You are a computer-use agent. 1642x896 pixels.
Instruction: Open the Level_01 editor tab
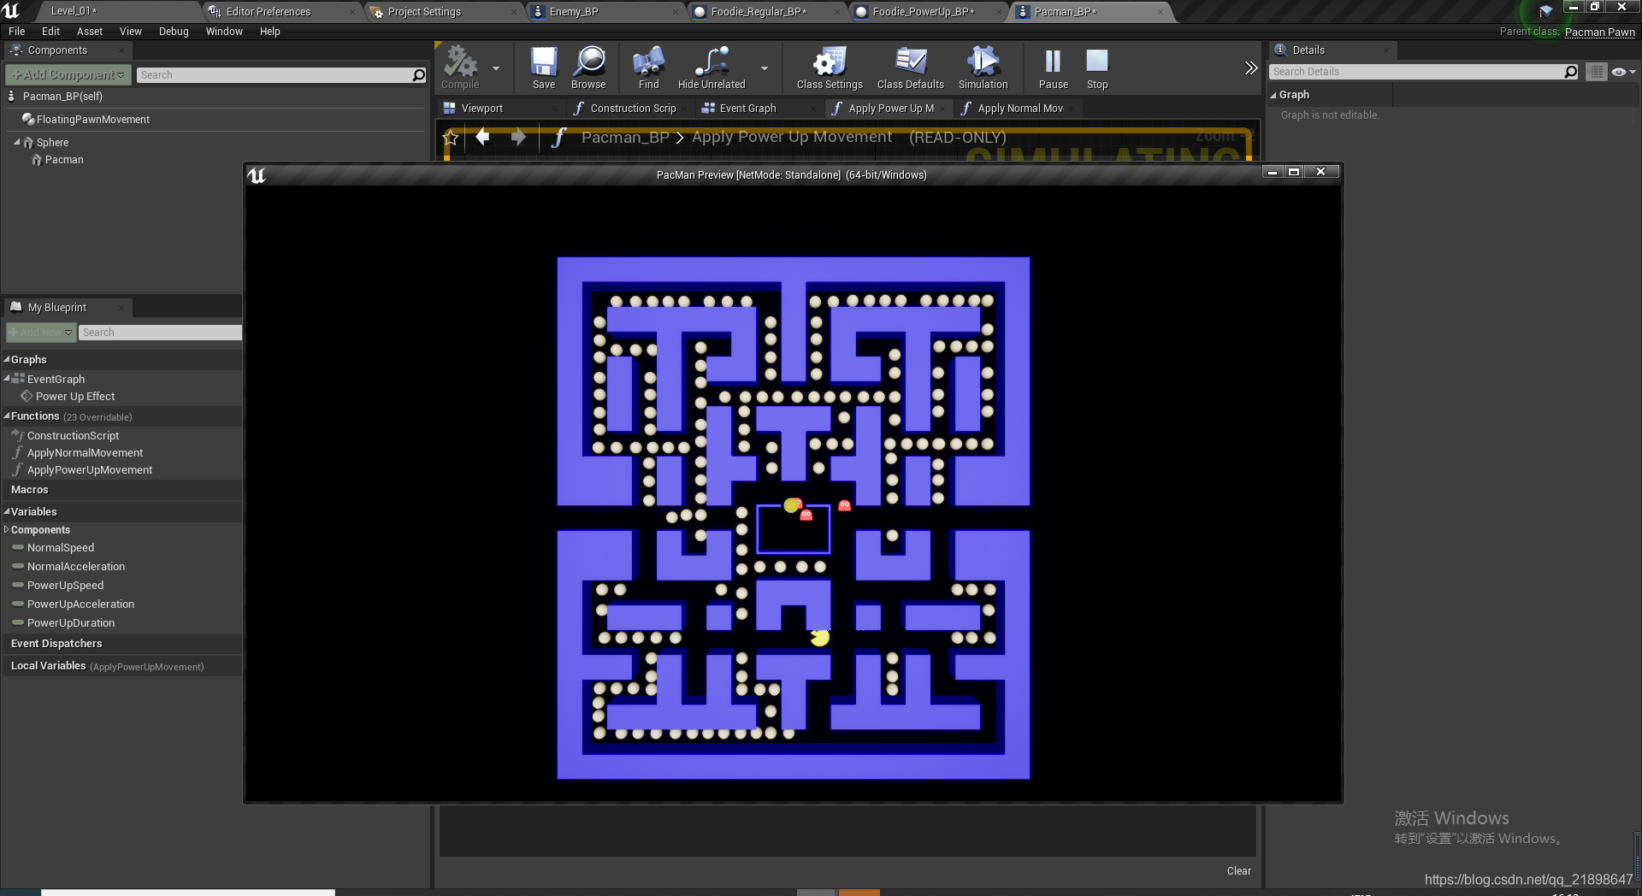pyautogui.click(x=74, y=11)
